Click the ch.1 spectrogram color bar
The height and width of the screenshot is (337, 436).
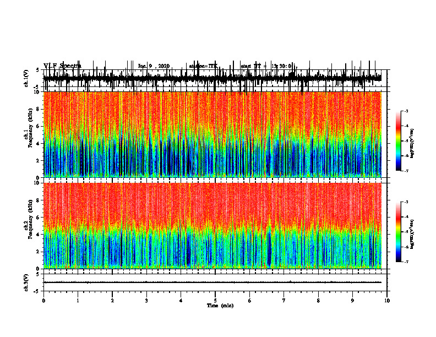399,141
